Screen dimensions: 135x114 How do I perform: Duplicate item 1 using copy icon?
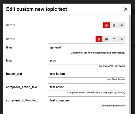click(x=114, y=25)
